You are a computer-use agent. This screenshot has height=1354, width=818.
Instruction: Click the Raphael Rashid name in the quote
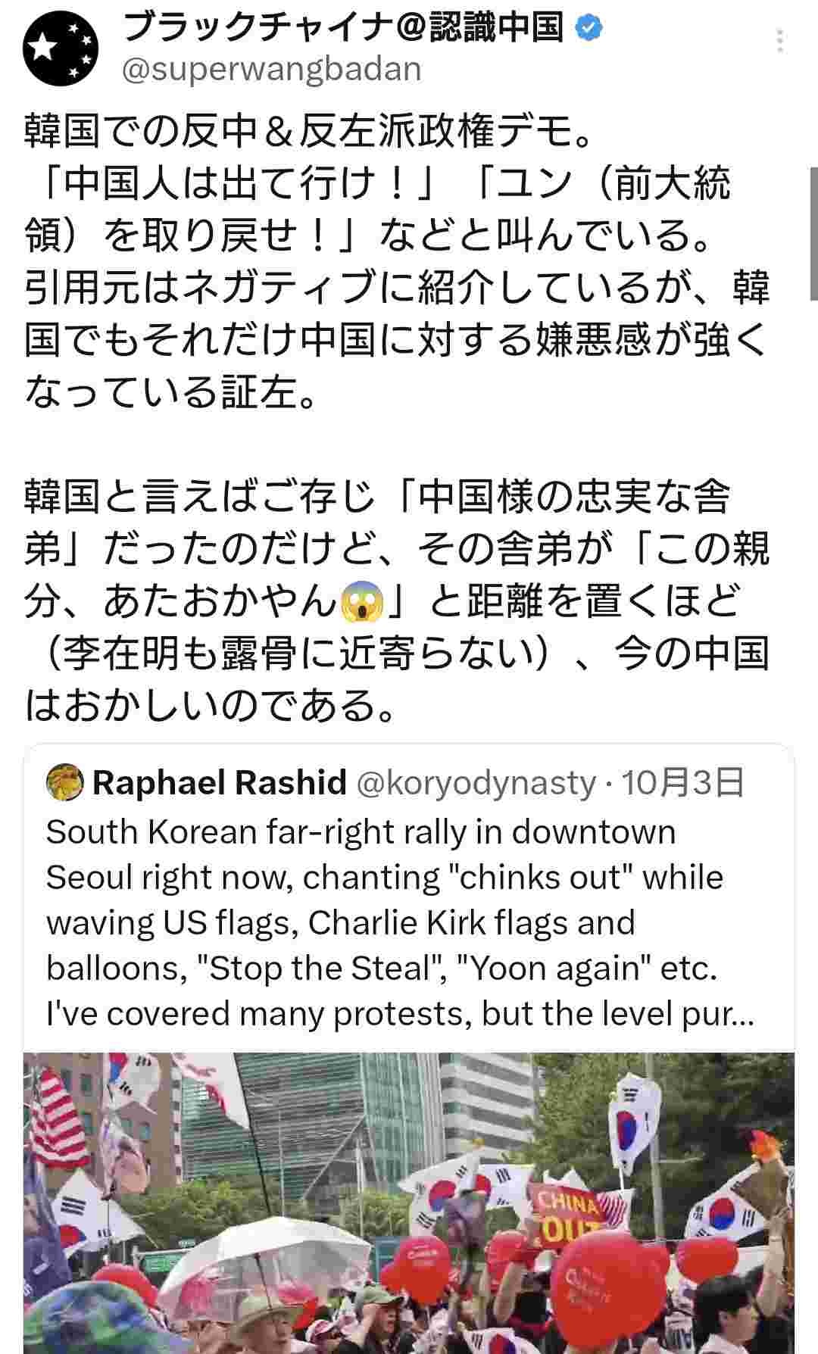(220, 782)
